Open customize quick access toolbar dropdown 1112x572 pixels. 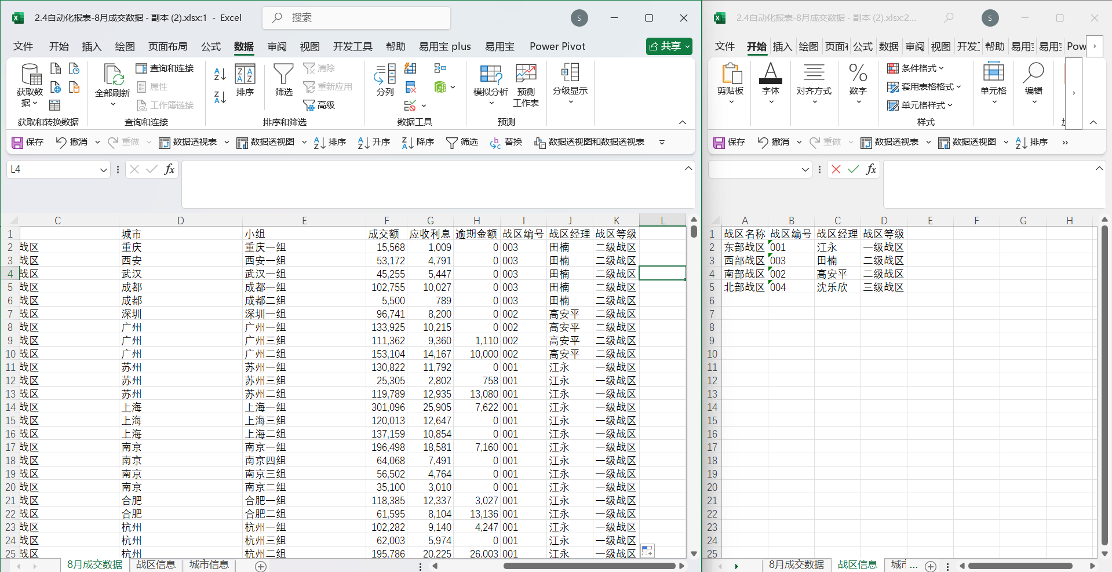(662, 142)
